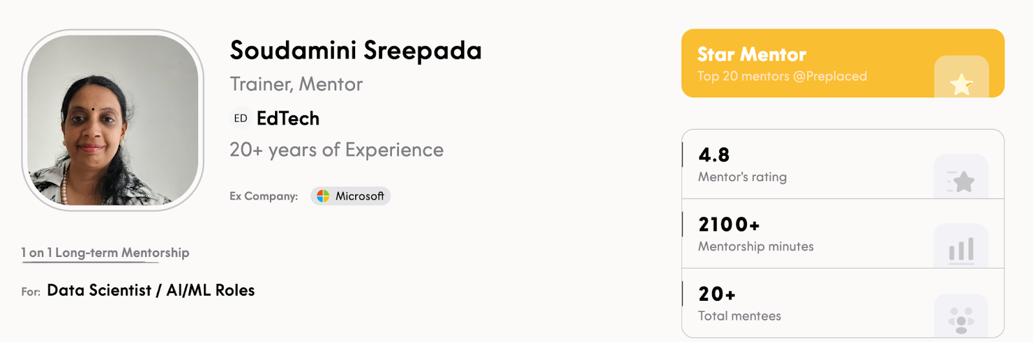Click the Star Mentor banner

point(807,63)
